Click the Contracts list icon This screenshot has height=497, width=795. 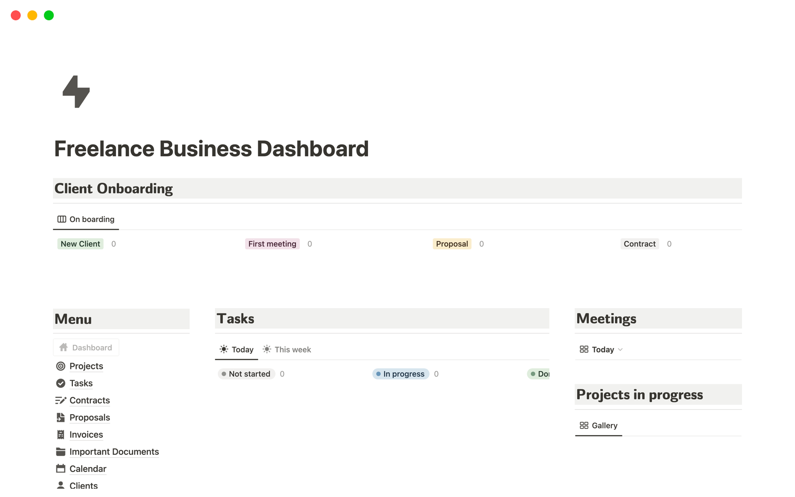coord(60,400)
